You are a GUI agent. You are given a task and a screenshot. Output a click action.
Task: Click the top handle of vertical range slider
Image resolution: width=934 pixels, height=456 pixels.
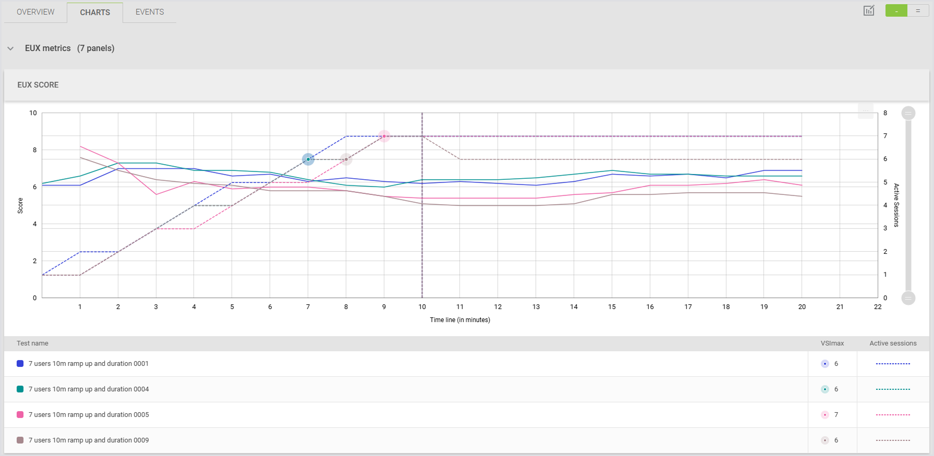908,113
